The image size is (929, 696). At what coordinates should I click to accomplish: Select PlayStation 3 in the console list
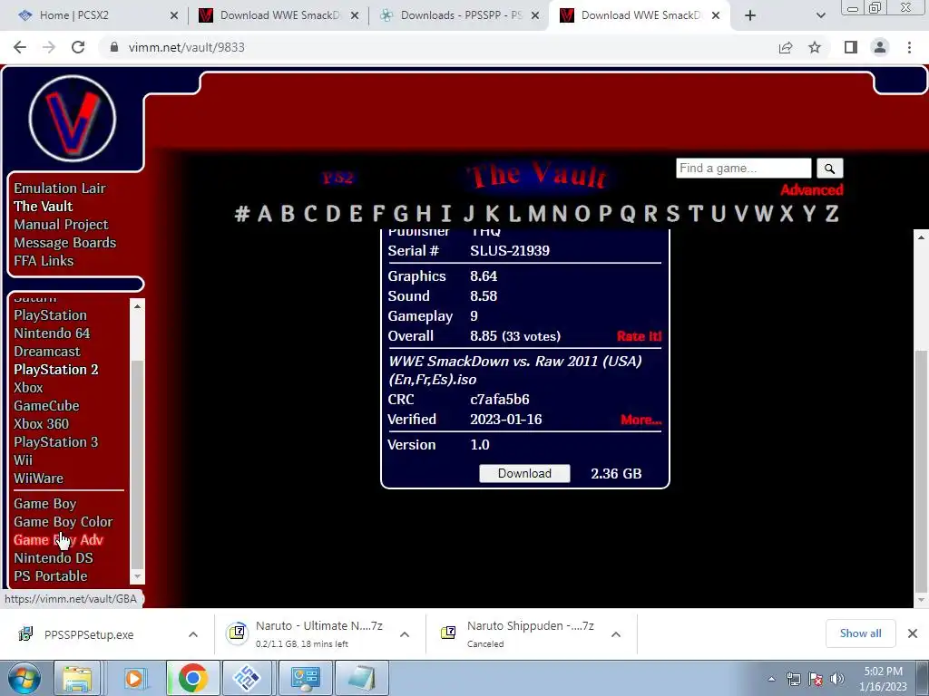tap(55, 442)
